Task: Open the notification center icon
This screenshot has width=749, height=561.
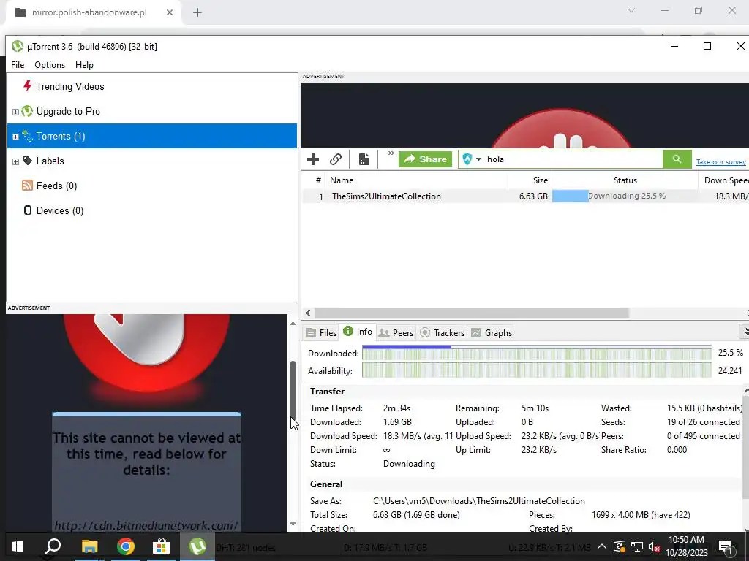Action: (726, 547)
